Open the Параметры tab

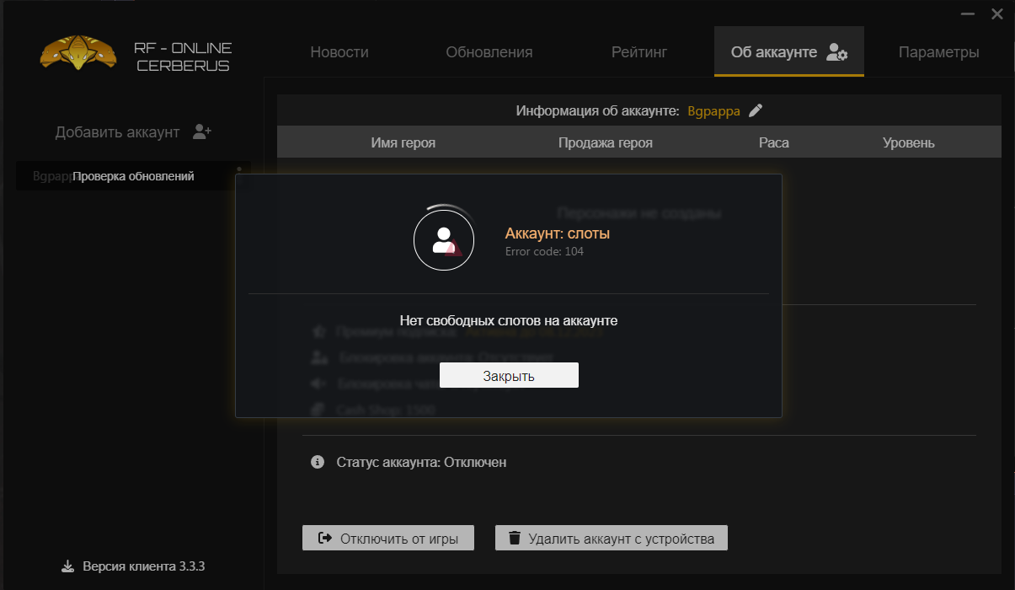tap(938, 52)
